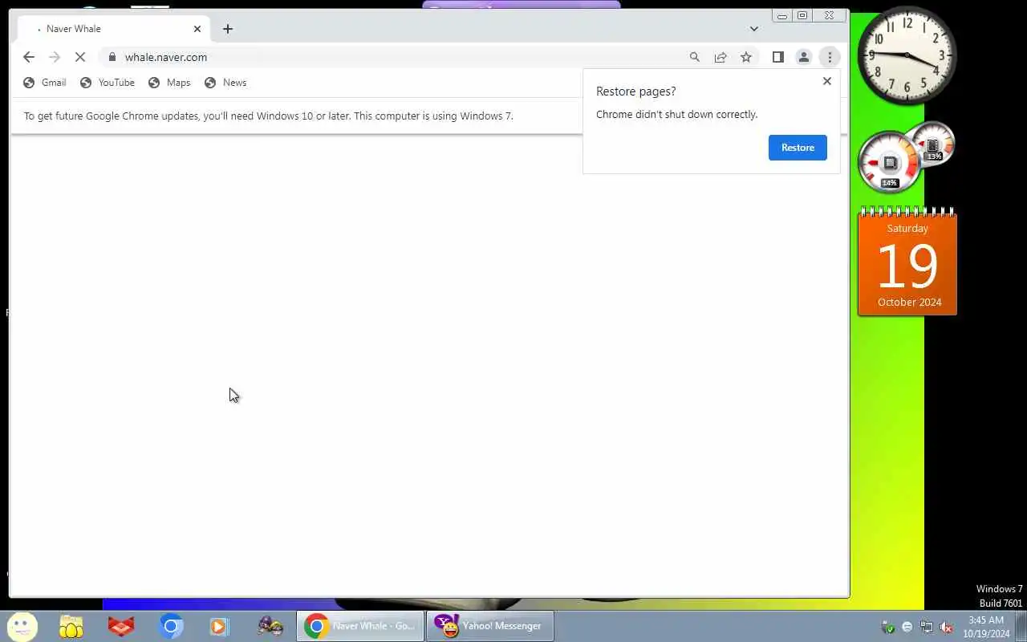Screen dimensions: 1027x642
Task: Switch to the Yahoo! Messenger taskbar button
Action: pyautogui.click(x=490, y=626)
